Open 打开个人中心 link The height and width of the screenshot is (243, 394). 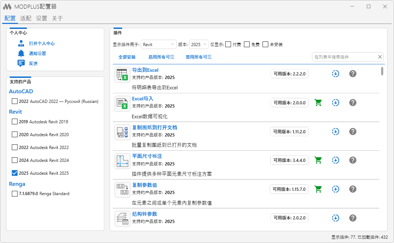tap(42, 43)
